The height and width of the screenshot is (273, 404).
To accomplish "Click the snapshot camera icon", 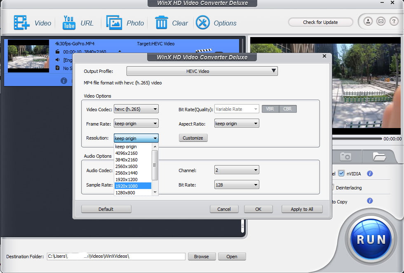I will (x=345, y=156).
